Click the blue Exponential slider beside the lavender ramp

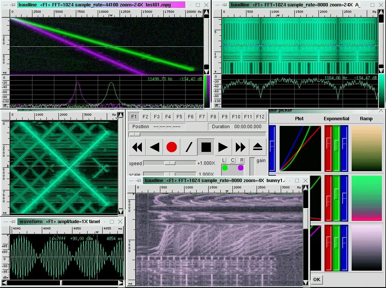344,248
